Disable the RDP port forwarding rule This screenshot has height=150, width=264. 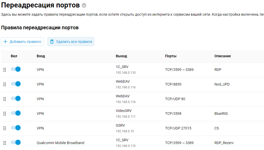point(16,69)
